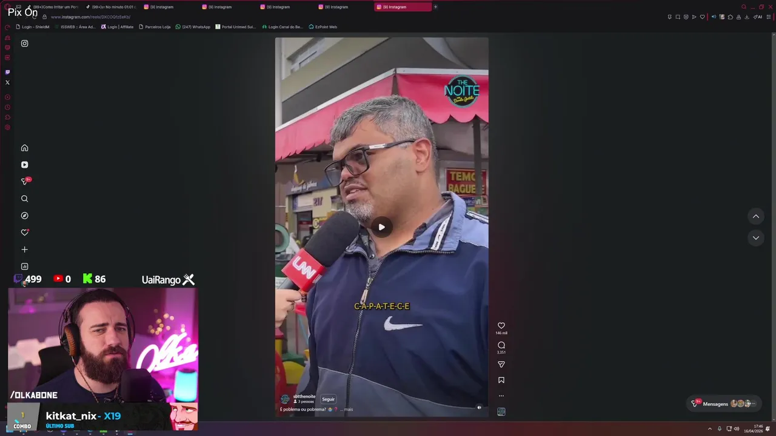Open the Login | Affiliate bookmark
This screenshot has height=436, width=776.
point(117,27)
